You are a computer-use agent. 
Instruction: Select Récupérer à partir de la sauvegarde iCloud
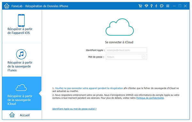22,93
